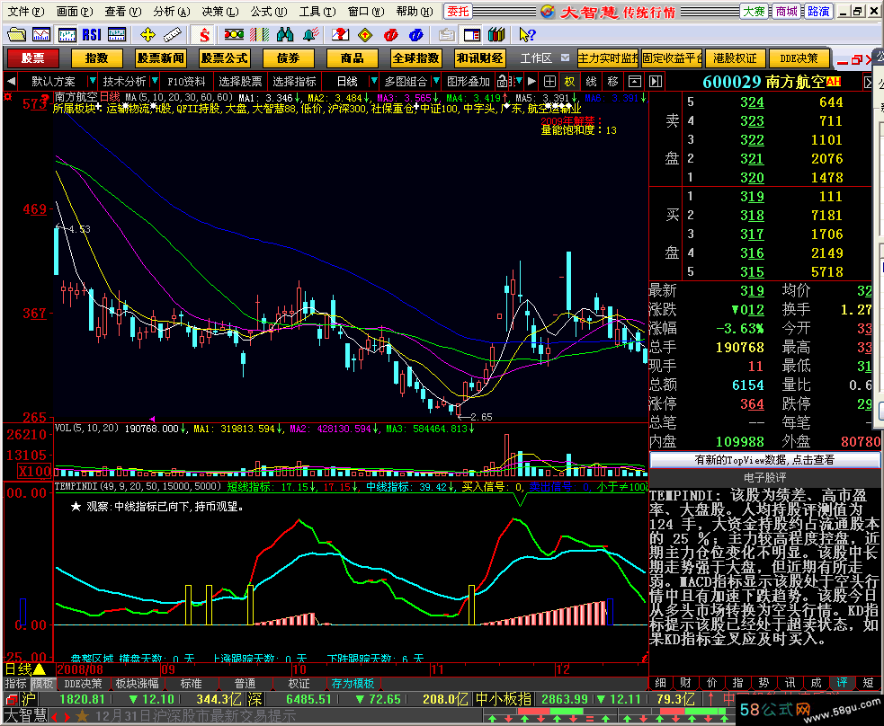Click the 评 tab in right panel
The image size is (884, 726).
click(x=842, y=683)
